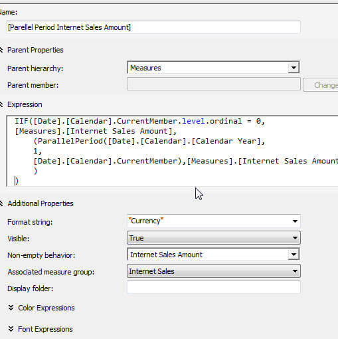Viewport: 338px width, 339px height.
Task: Open the Visible True dropdown
Action: click(214, 238)
